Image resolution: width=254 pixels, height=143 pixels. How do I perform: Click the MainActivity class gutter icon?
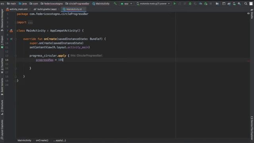11,31
